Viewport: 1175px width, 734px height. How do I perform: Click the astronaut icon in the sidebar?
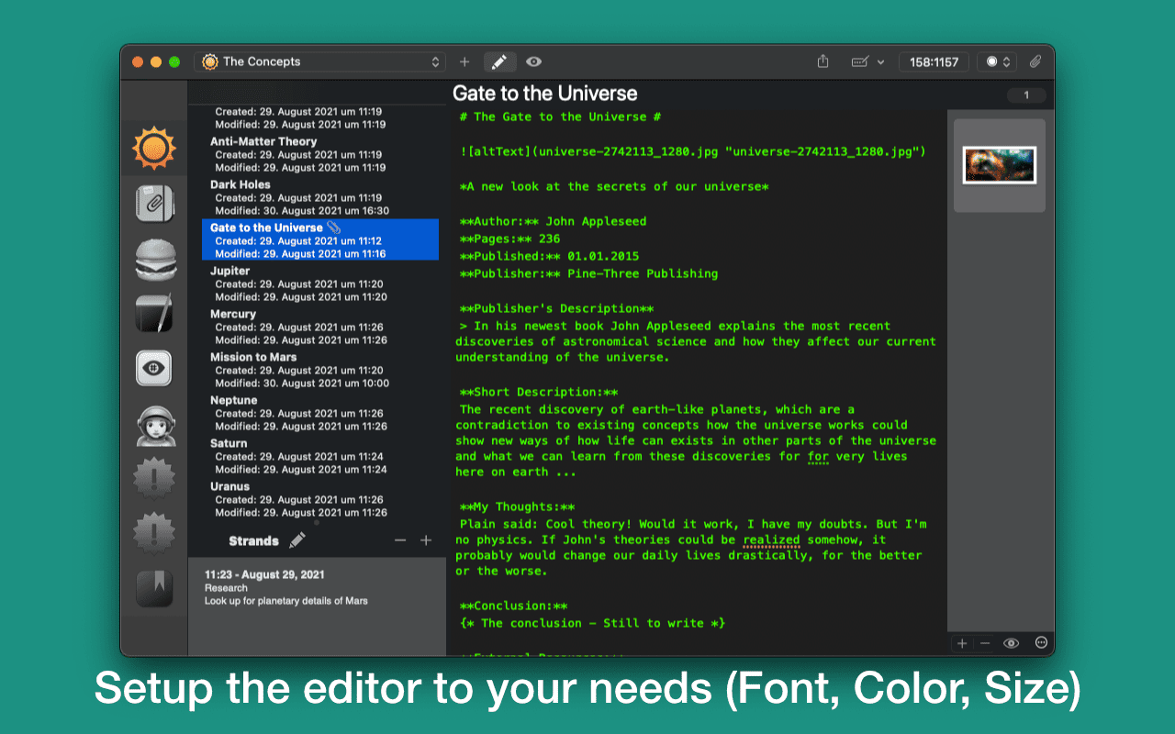tap(153, 424)
